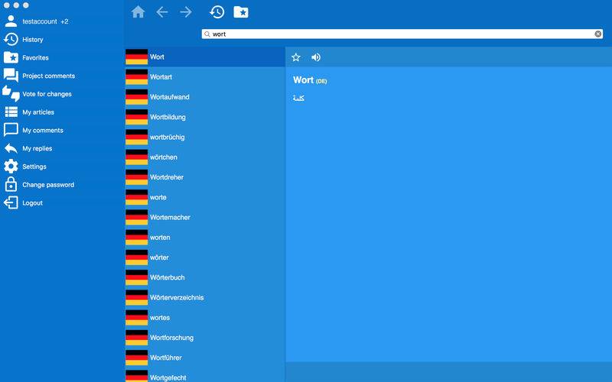Navigate back with the left arrow

162,12
